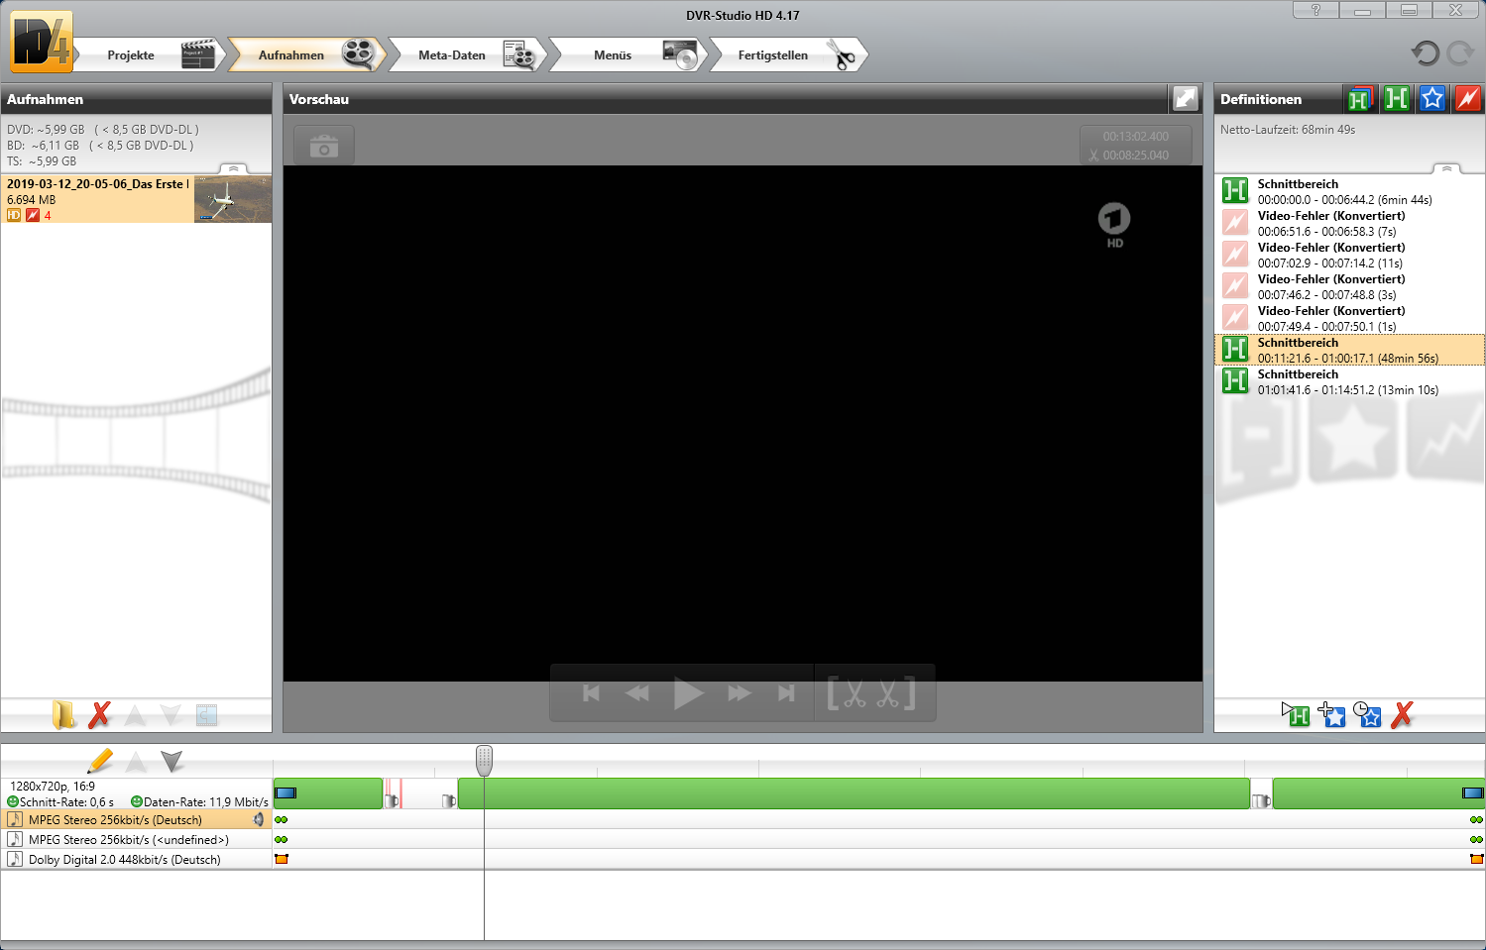1486x950 pixels.
Task: Toggle the red video error filter
Action: pyautogui.click(x=1467, y=98)
